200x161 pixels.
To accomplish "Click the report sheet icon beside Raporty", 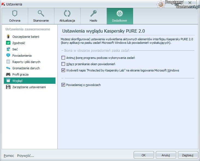I will (x=8, y=62).
